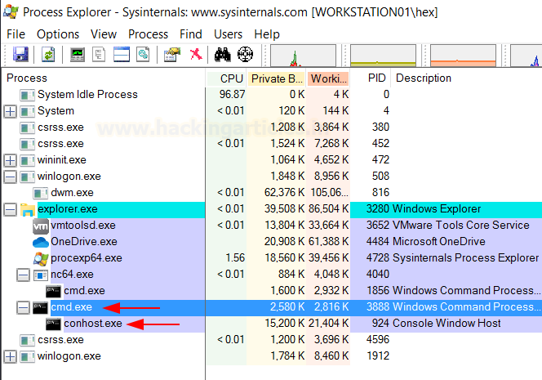Select cmd.exe with PID 1856
The height and width of the screenshot is (380, 542).
click(272, 291)
